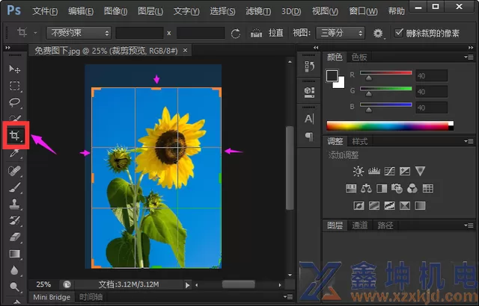Screen dimensions: 479x306
Task: Open crop tool preset picker arrow
Action: click(x=35, y=33)
